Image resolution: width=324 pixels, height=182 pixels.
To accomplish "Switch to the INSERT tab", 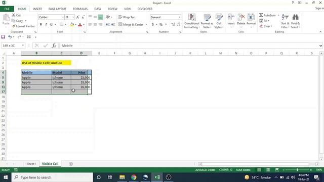I will tap(37, 9).
